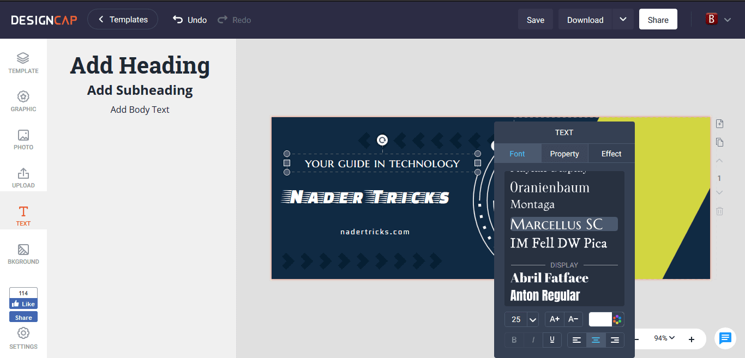The height and width of the screenshot is (358, 745).
Task: Go back to Templates
Action: point(123,19)
